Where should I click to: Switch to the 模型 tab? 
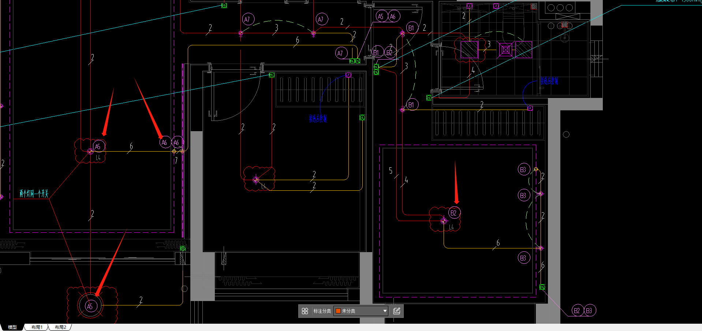[x=12, y=327]
